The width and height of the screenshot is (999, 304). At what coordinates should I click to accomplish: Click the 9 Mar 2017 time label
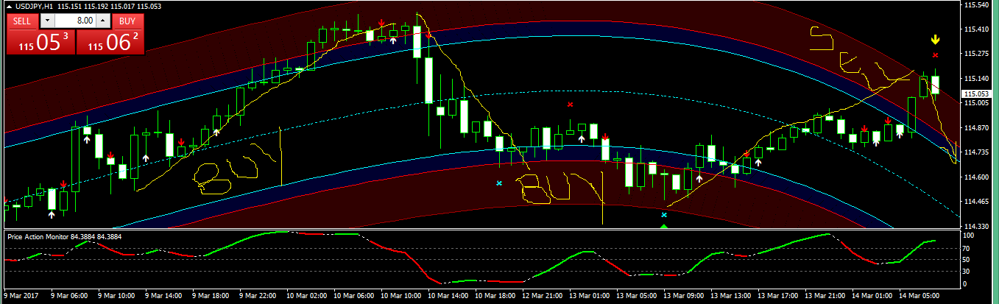pos(21,295)
